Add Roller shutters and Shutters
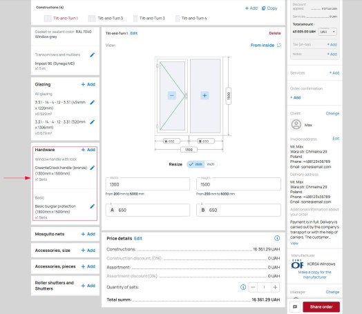362x314 pixels. [x=88, y=286]
